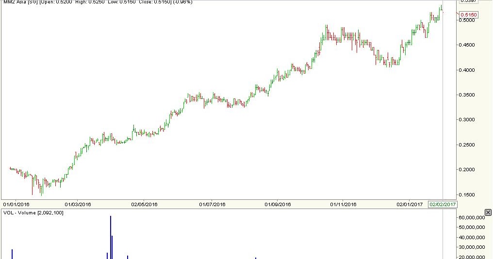The image size is (493, 259).
Task: Click the 0.5150 current price tag
Action: [468, 15]
